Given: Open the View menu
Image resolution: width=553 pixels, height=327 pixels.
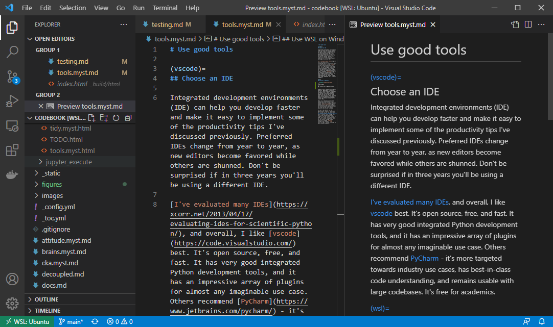Looking at the screenshot, I should pyautogui.click(x=101, y=8).
